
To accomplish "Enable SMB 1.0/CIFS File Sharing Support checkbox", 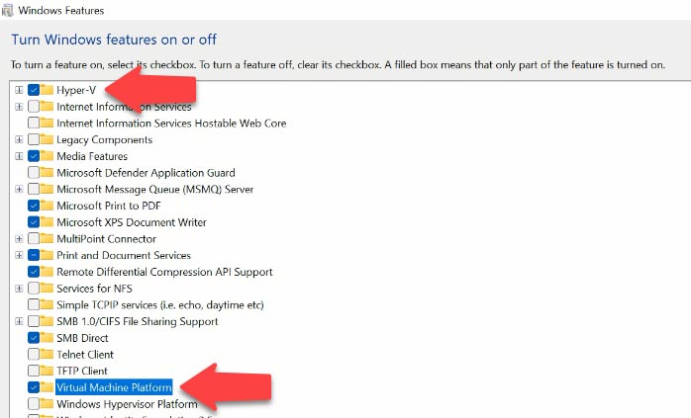I will click(34, 321).
